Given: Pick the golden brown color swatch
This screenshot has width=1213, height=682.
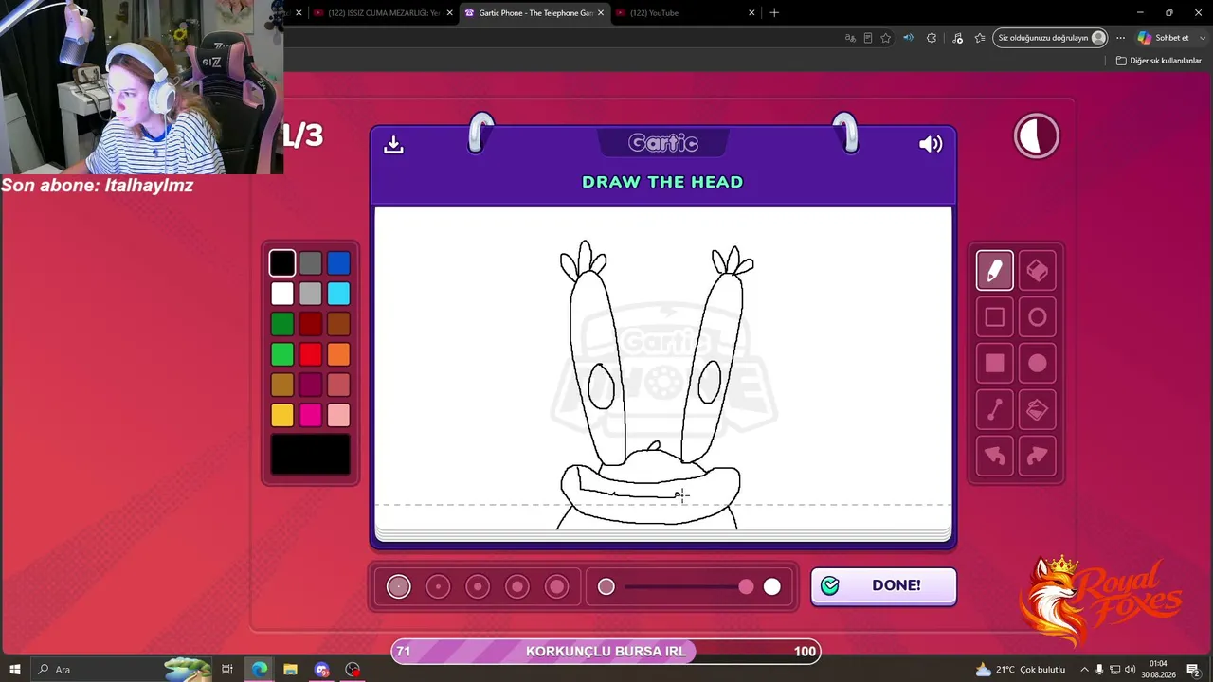Looking at the screenshot, I should [x=282, y=385].
